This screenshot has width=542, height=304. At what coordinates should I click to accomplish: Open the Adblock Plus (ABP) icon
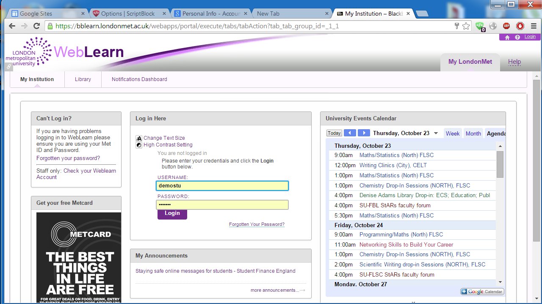tap(506, 26)
